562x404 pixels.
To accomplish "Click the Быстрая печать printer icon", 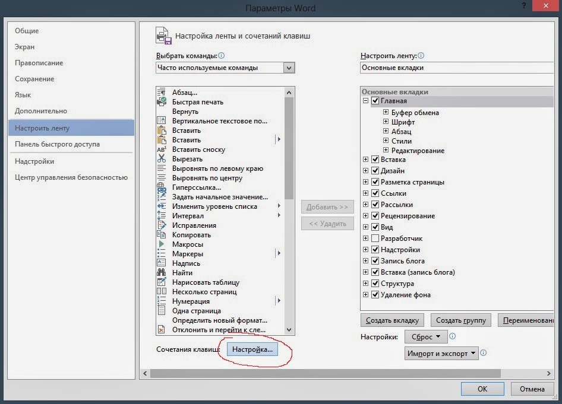I will [162, 101].
